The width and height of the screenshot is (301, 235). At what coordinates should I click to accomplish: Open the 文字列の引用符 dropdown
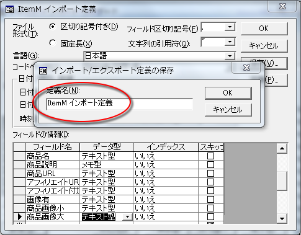(x=230, y=42)
